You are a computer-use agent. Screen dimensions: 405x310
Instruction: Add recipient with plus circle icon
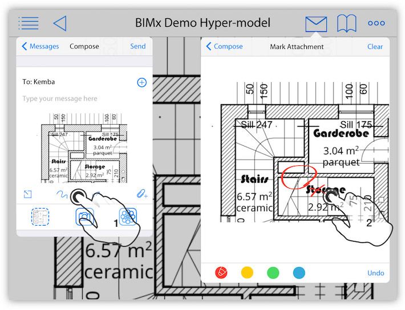point(141,83)
